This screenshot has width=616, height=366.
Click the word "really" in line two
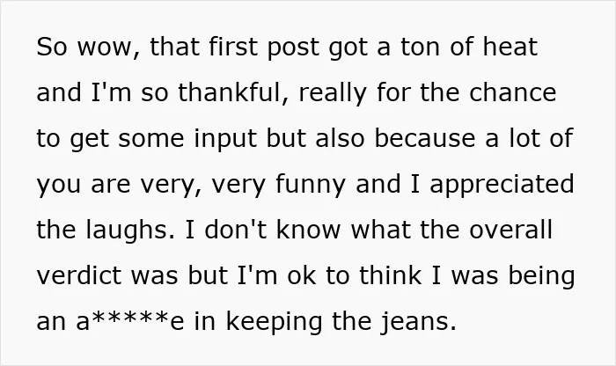click(334, 93)
